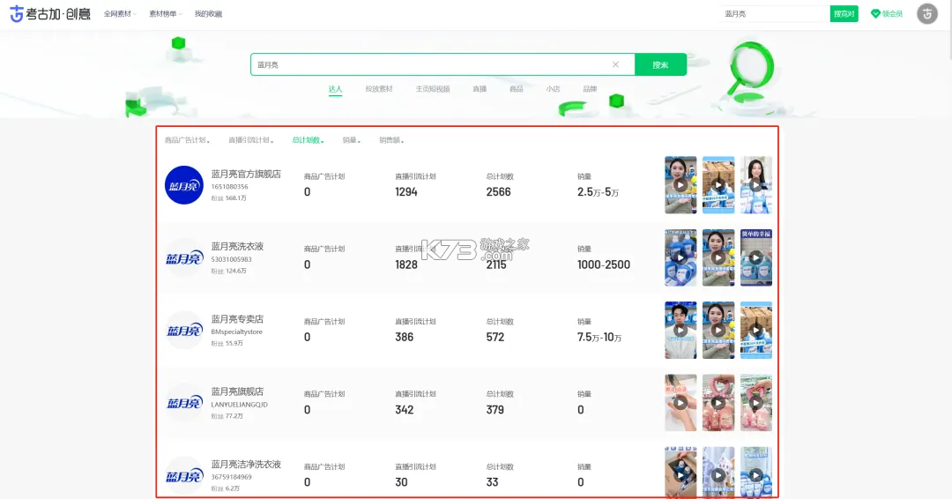Play the man presenter video in 蓝月亮专卖店 row

click(x=681, y=331)
